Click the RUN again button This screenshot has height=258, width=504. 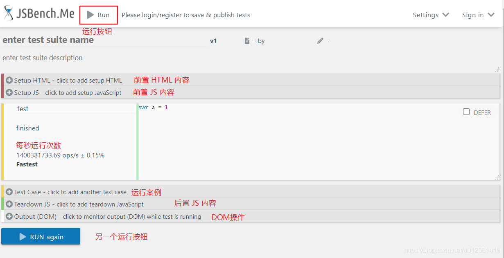pos(41,236)
